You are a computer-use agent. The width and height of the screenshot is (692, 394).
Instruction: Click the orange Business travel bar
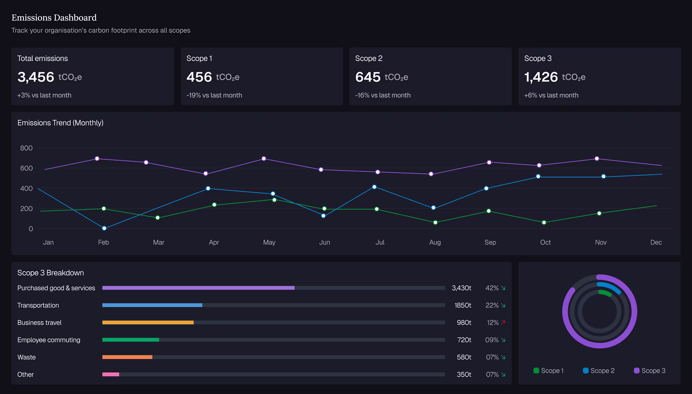click(x=148, y=322)
